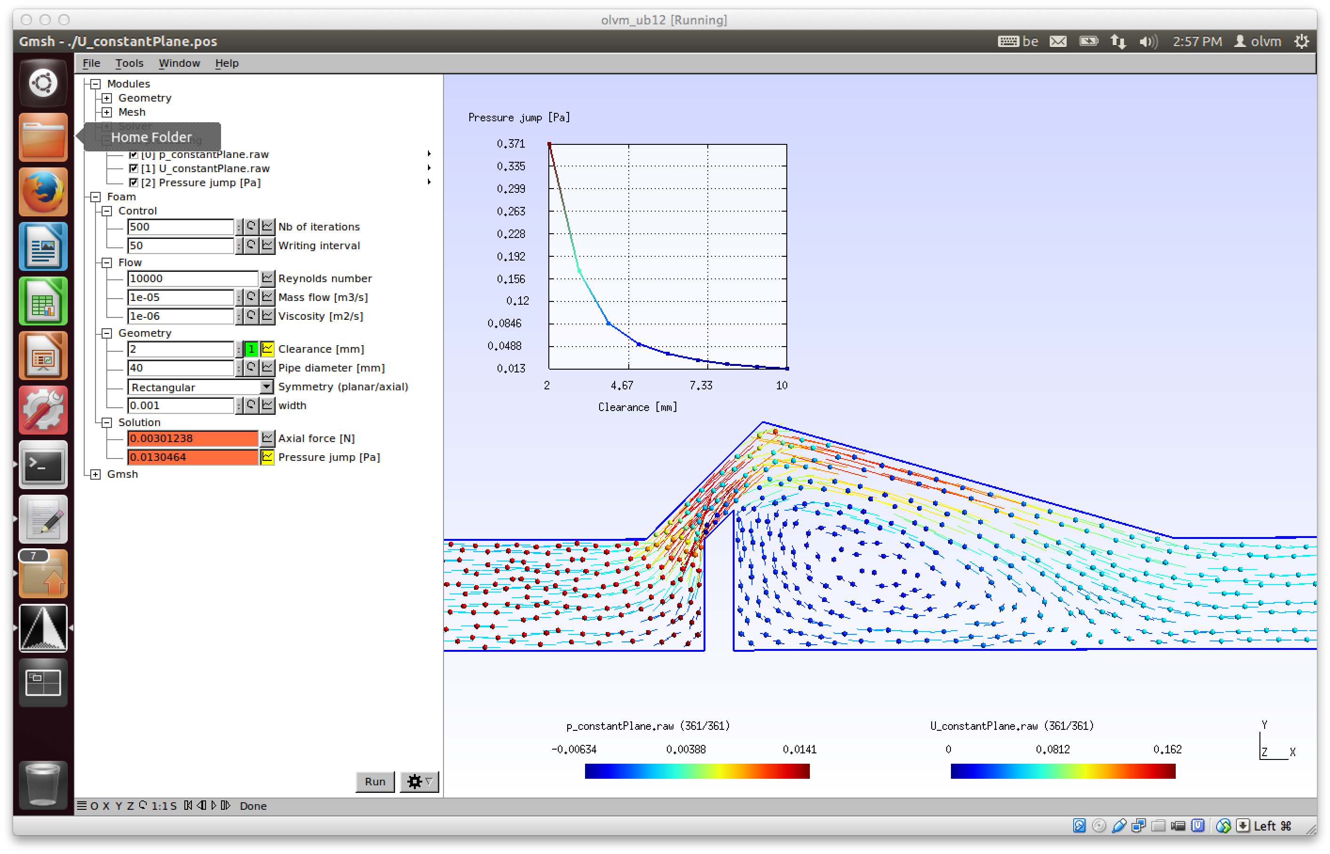This screenshot has width=1330, height=854.
Task: Toggle visibility of Pressure jump [Pa] view
Action: pos(133,182)
